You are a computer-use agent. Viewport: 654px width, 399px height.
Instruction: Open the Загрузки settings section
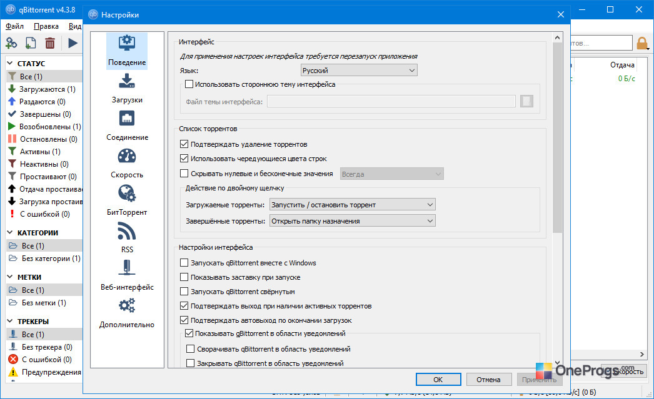(127, 88)
